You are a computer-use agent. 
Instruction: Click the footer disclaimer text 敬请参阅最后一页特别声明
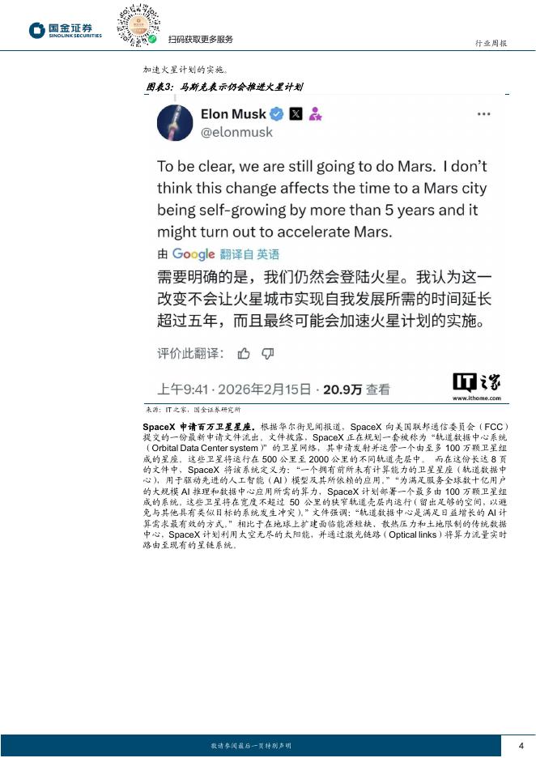click(251, 746)
